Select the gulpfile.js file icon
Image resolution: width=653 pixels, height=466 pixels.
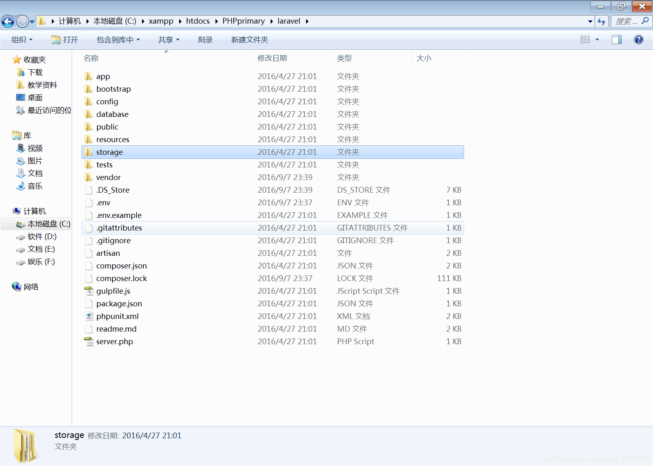(x=89, y=291)
